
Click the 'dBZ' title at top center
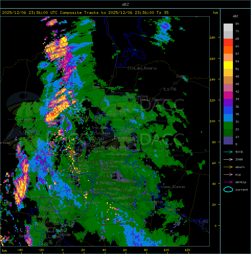[x=125, y=5]
